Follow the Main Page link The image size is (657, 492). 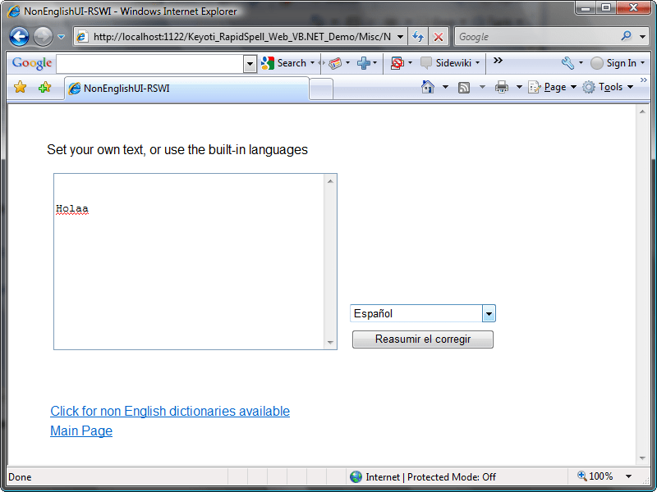80,430
